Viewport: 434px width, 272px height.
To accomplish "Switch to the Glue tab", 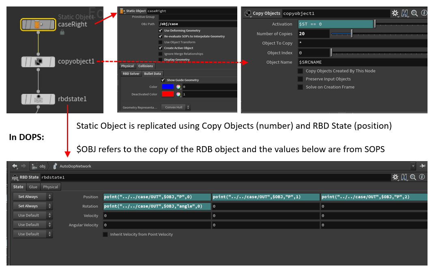I will pyautogui.click(x=33, y=187).
